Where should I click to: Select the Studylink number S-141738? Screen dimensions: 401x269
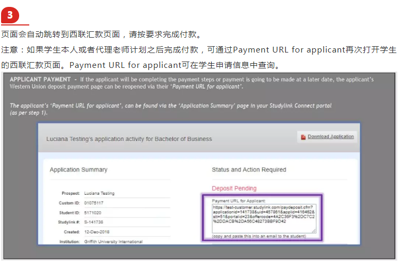(94, 222)
